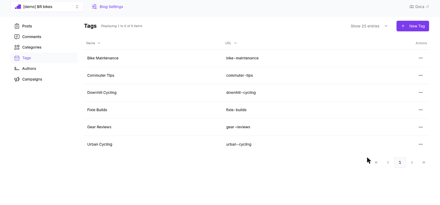The height and width of the screenshot is (205, 440).
Task: Open actions menu for Downhill Cycling tag
Action: (420, 92)
